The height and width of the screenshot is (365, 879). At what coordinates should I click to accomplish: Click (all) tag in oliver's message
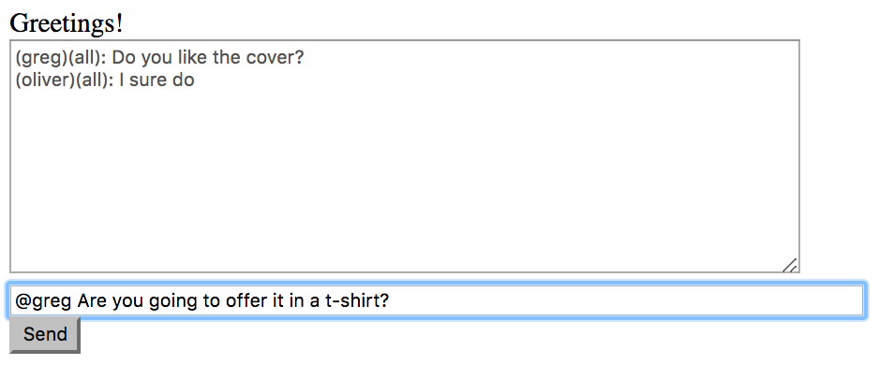click(x=95, y=80)
